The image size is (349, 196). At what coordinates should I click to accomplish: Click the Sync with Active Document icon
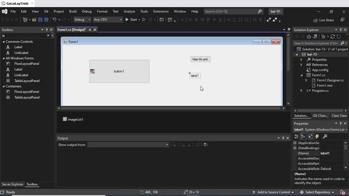[333, 36]
